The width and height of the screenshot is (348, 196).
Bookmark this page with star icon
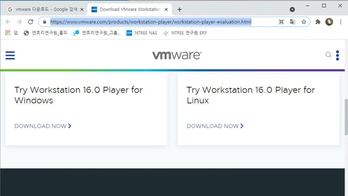(304, 22)
